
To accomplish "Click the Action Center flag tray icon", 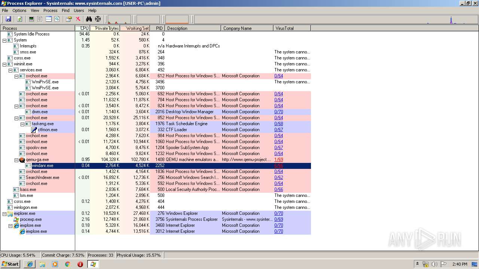I will (443, 264).
